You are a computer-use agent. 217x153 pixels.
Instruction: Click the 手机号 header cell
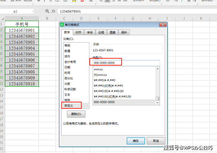point(22,24)
